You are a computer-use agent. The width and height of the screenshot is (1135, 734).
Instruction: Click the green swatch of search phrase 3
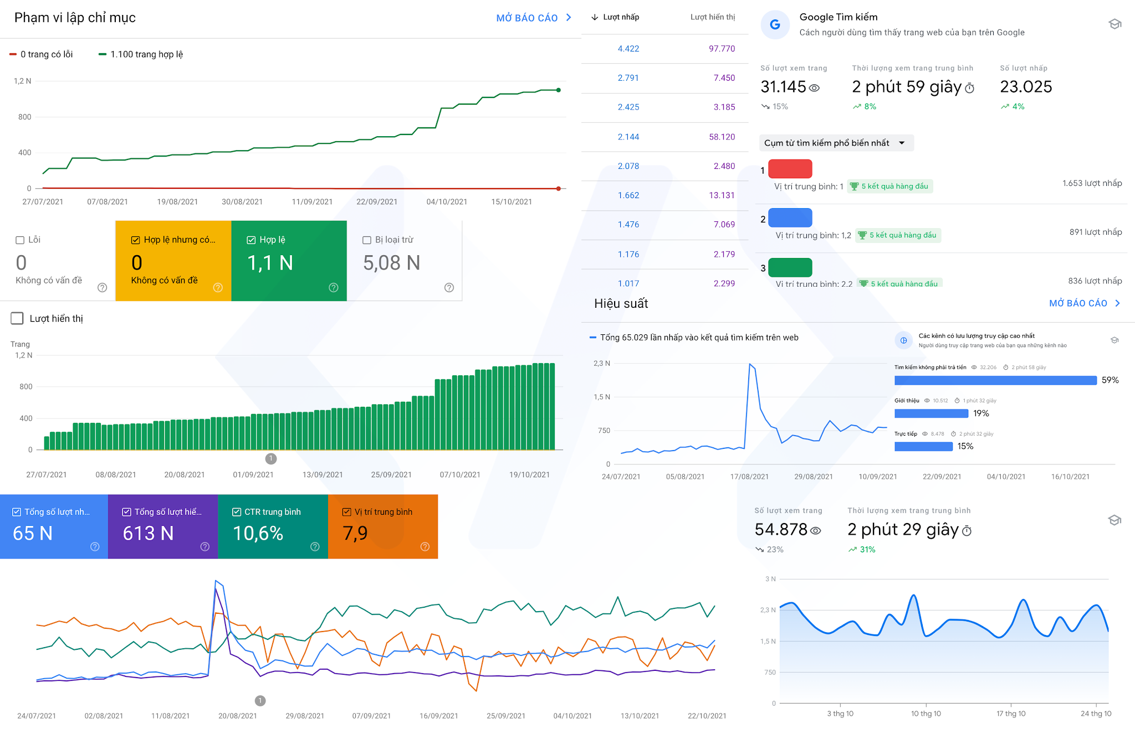pos(790,267)
